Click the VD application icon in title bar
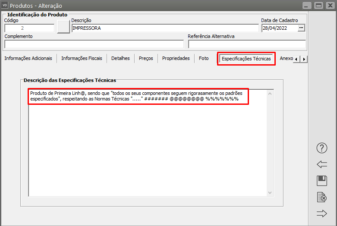 point(5,5)
